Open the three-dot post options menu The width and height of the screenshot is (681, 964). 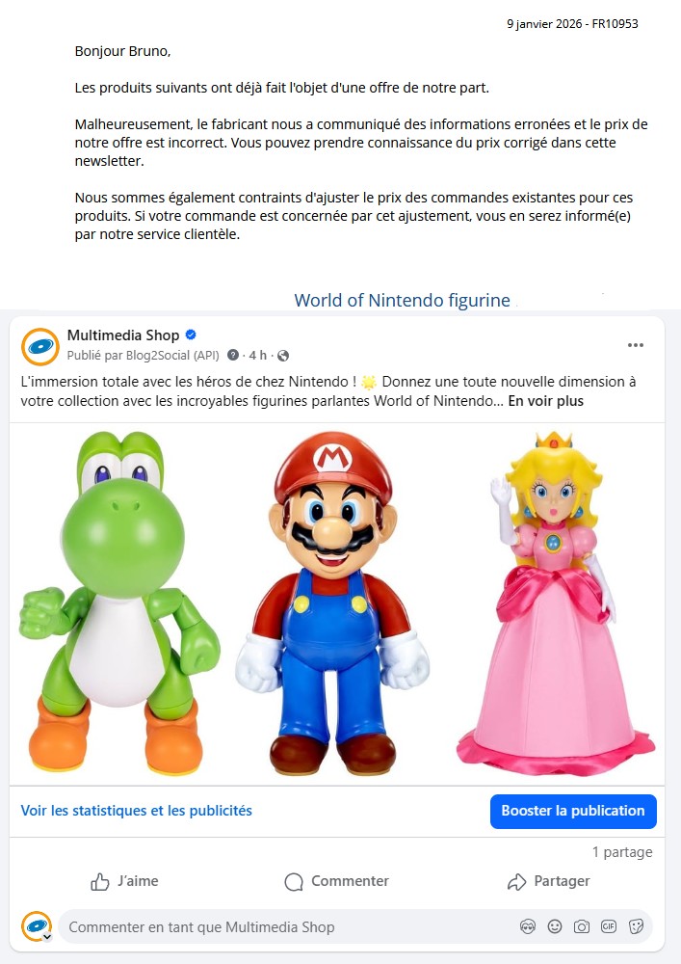coord(636,345)
